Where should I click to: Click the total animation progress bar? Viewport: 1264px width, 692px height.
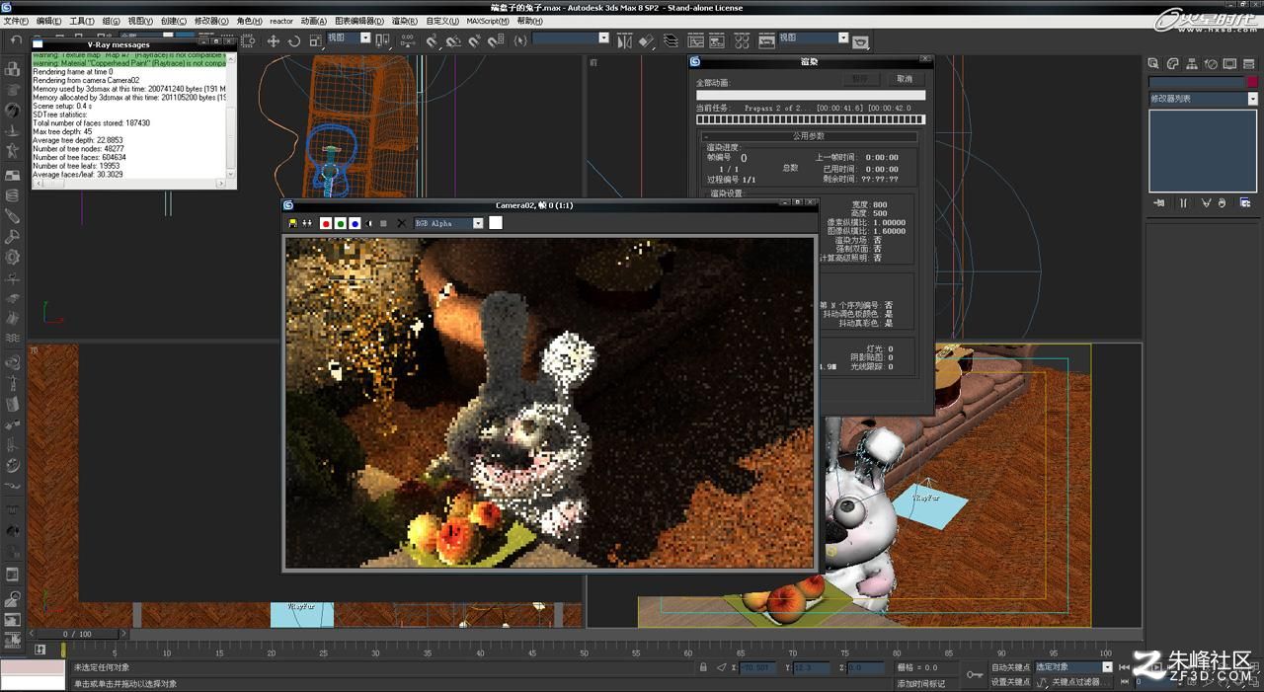tap(811, 96)
